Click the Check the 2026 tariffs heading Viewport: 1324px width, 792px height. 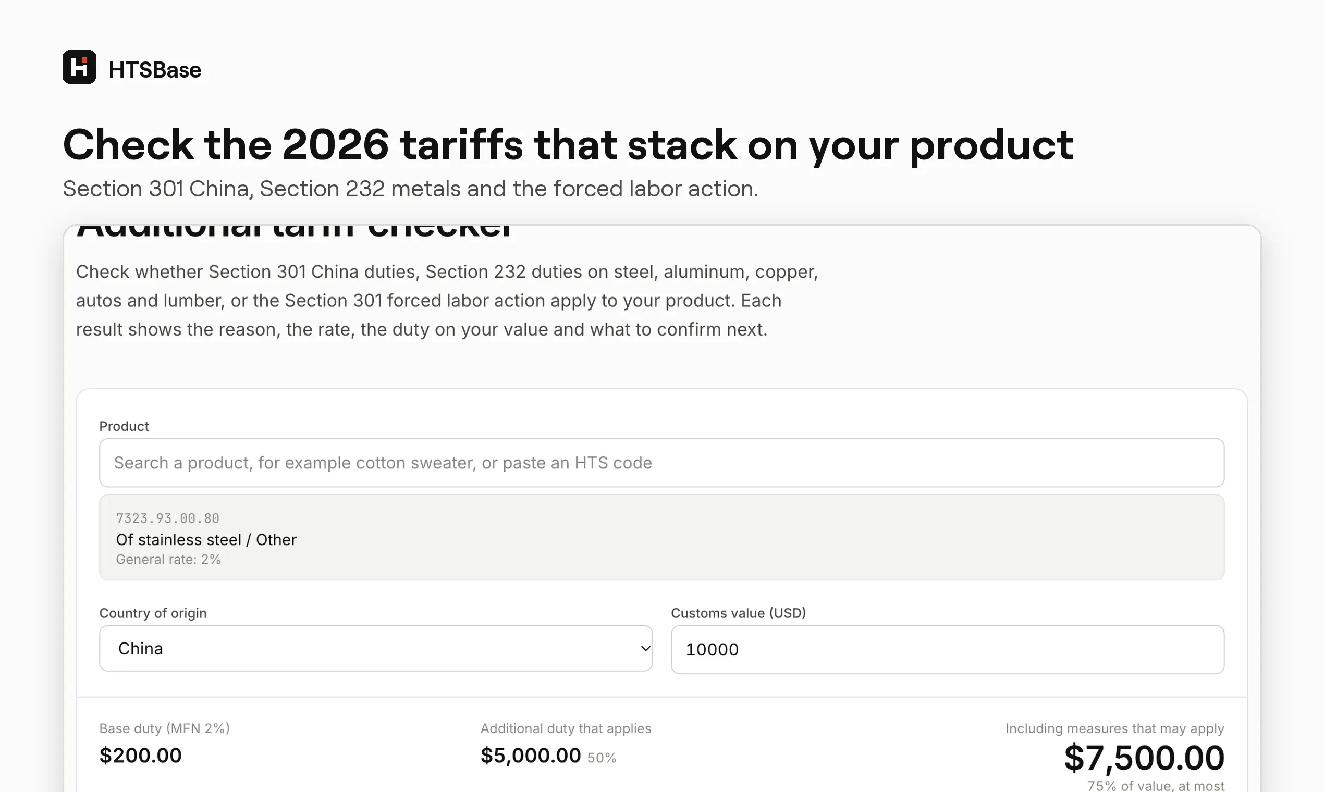pos(568,145)
